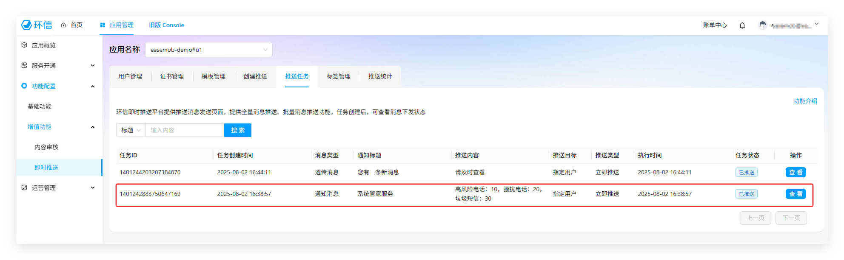Click 查看 for the 系统管家服务 task

(x=796, y=194)
